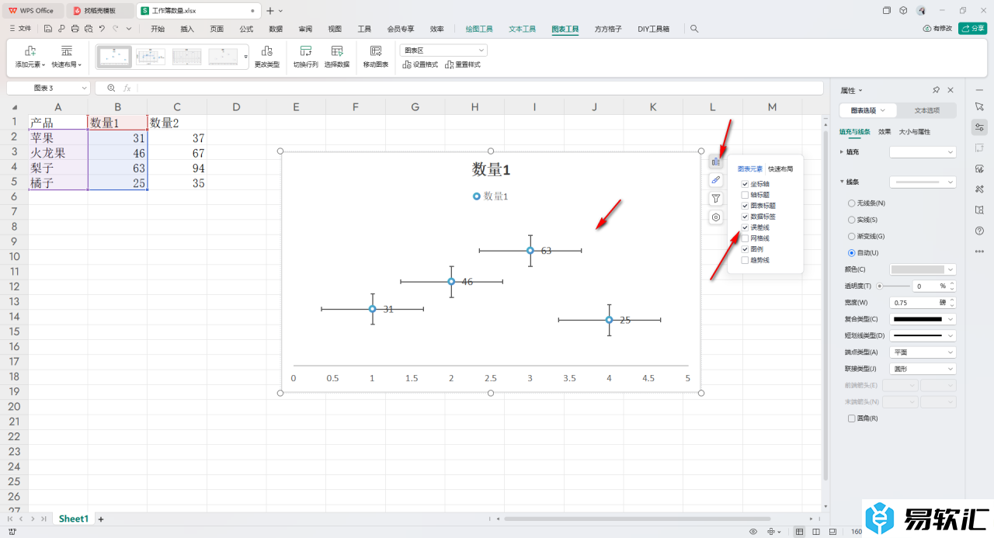Click the three-dots more icon in sidebar
The image size is (994, 538).
point(979,252)
